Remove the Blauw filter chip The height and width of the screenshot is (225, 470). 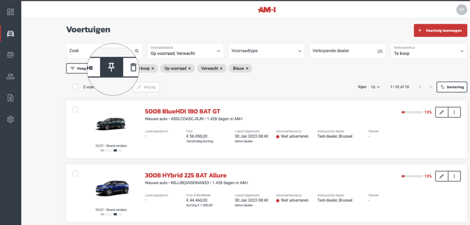tap(247, 69)
